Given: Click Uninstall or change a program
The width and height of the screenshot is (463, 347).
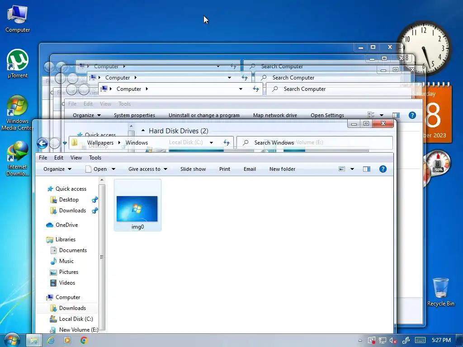Looking at the screenshot, I should tap(204, 115).
